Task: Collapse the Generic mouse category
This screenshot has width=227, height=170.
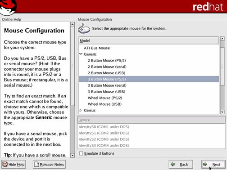Action: click(x=81, y=54)
